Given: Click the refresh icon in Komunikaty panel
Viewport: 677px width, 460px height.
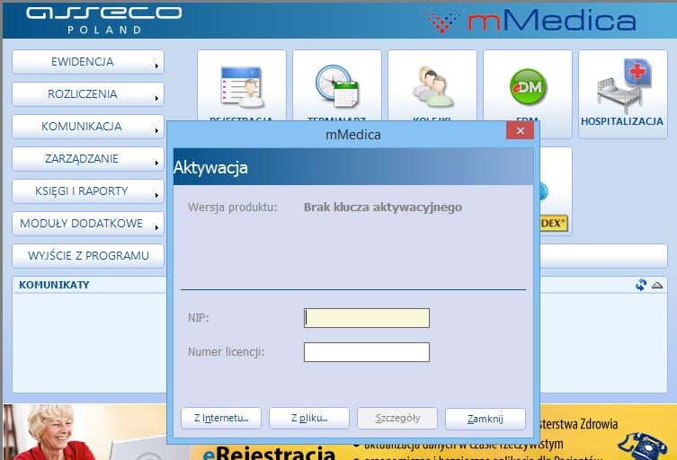Looking at the screenshot, I should click(641, 285).
